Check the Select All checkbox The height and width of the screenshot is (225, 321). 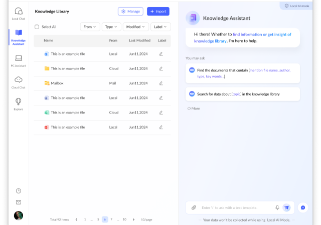tap(37, 27)
